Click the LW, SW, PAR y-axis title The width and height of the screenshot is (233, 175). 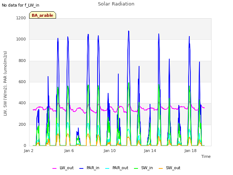[x=5, y=83]
